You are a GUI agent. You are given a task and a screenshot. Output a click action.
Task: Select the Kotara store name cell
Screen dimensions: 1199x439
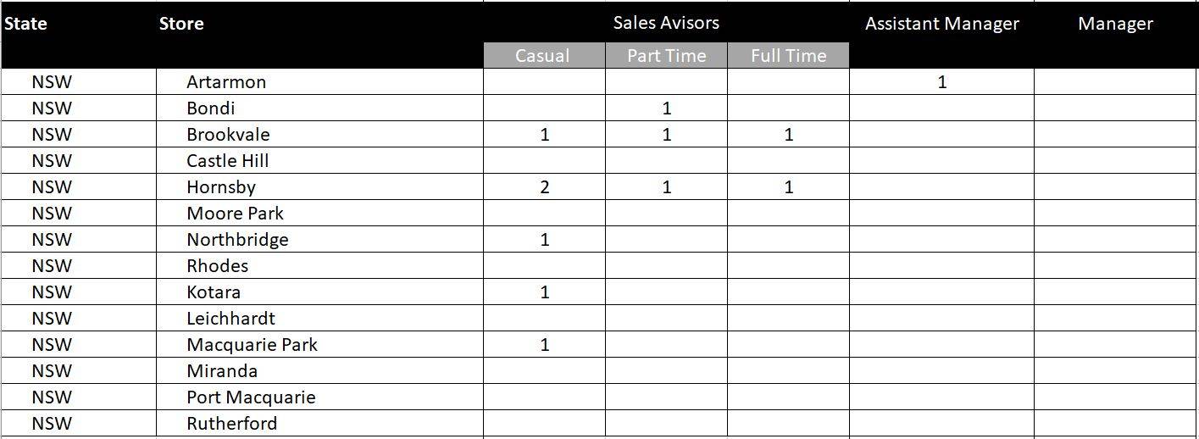[x=319, y=292]
